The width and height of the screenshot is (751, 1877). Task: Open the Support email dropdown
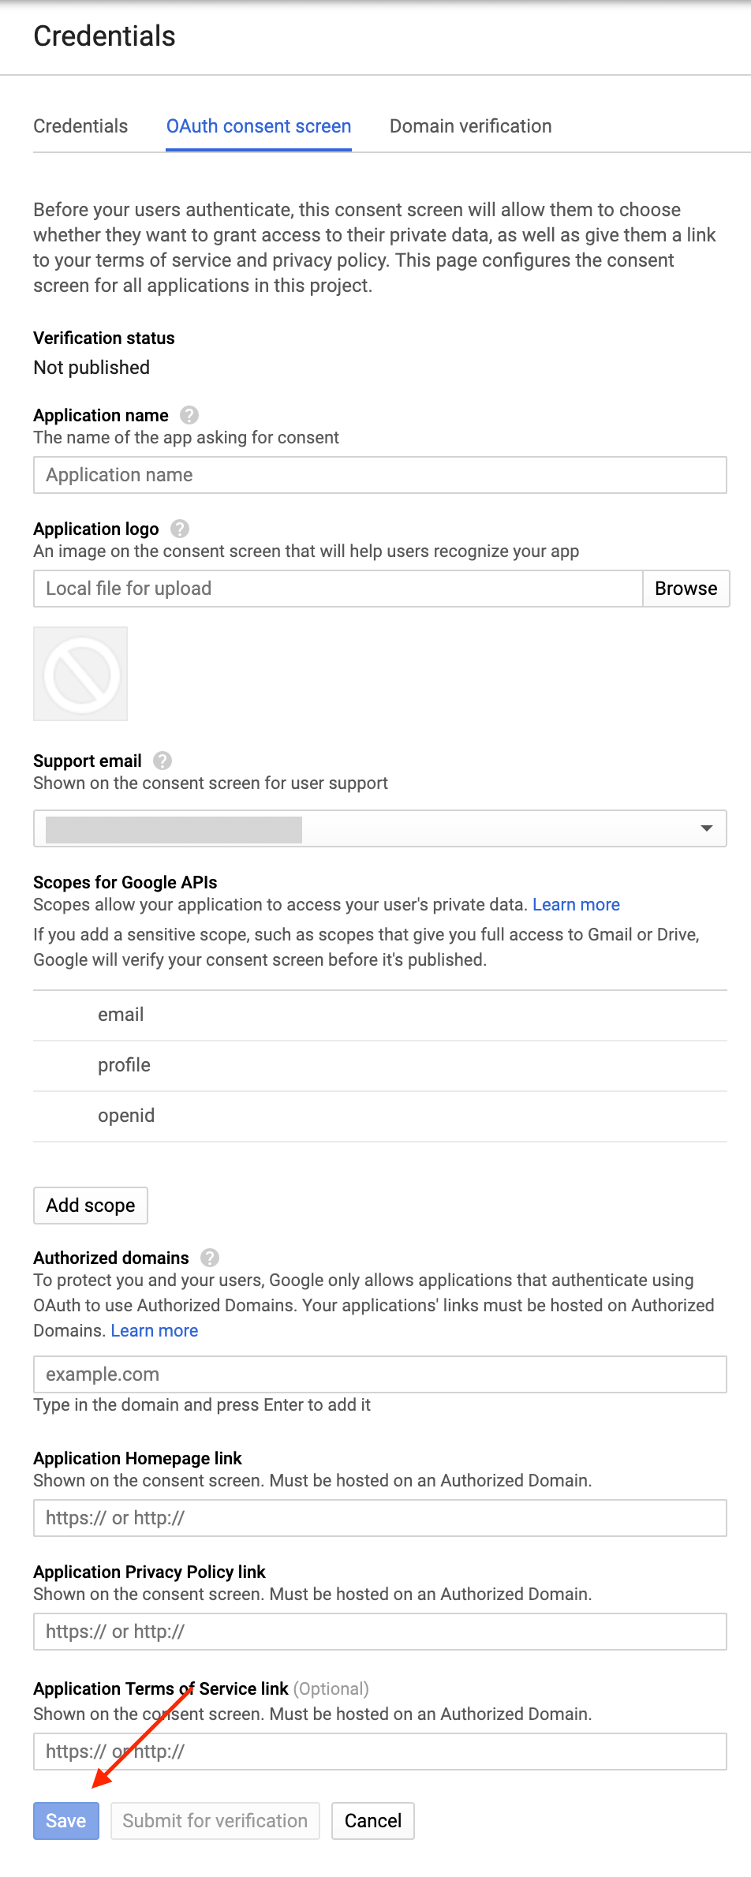(x=379, y=828)
